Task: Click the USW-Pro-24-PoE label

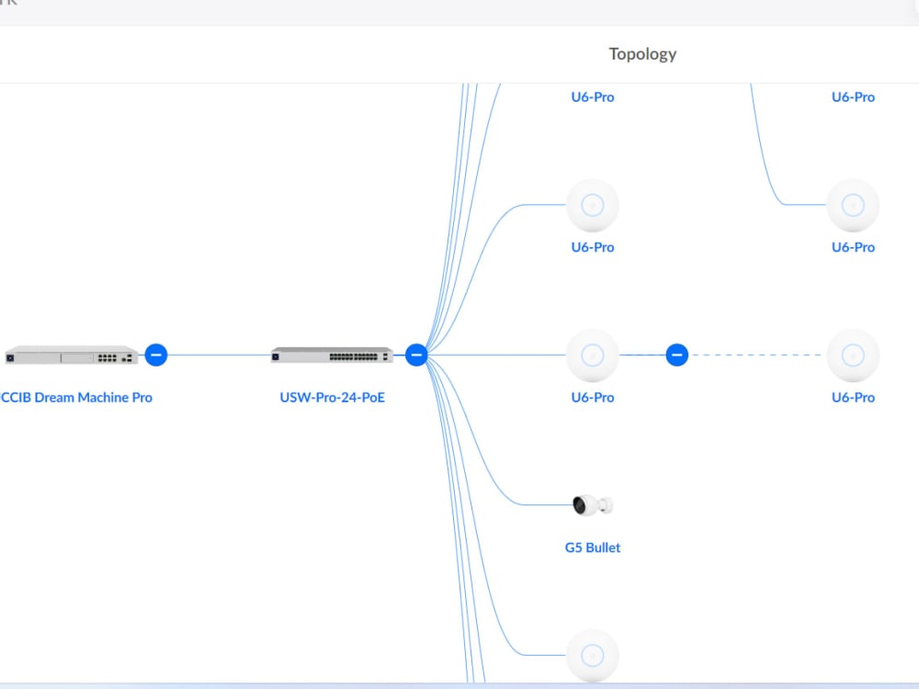Action: tap(333, 397)
